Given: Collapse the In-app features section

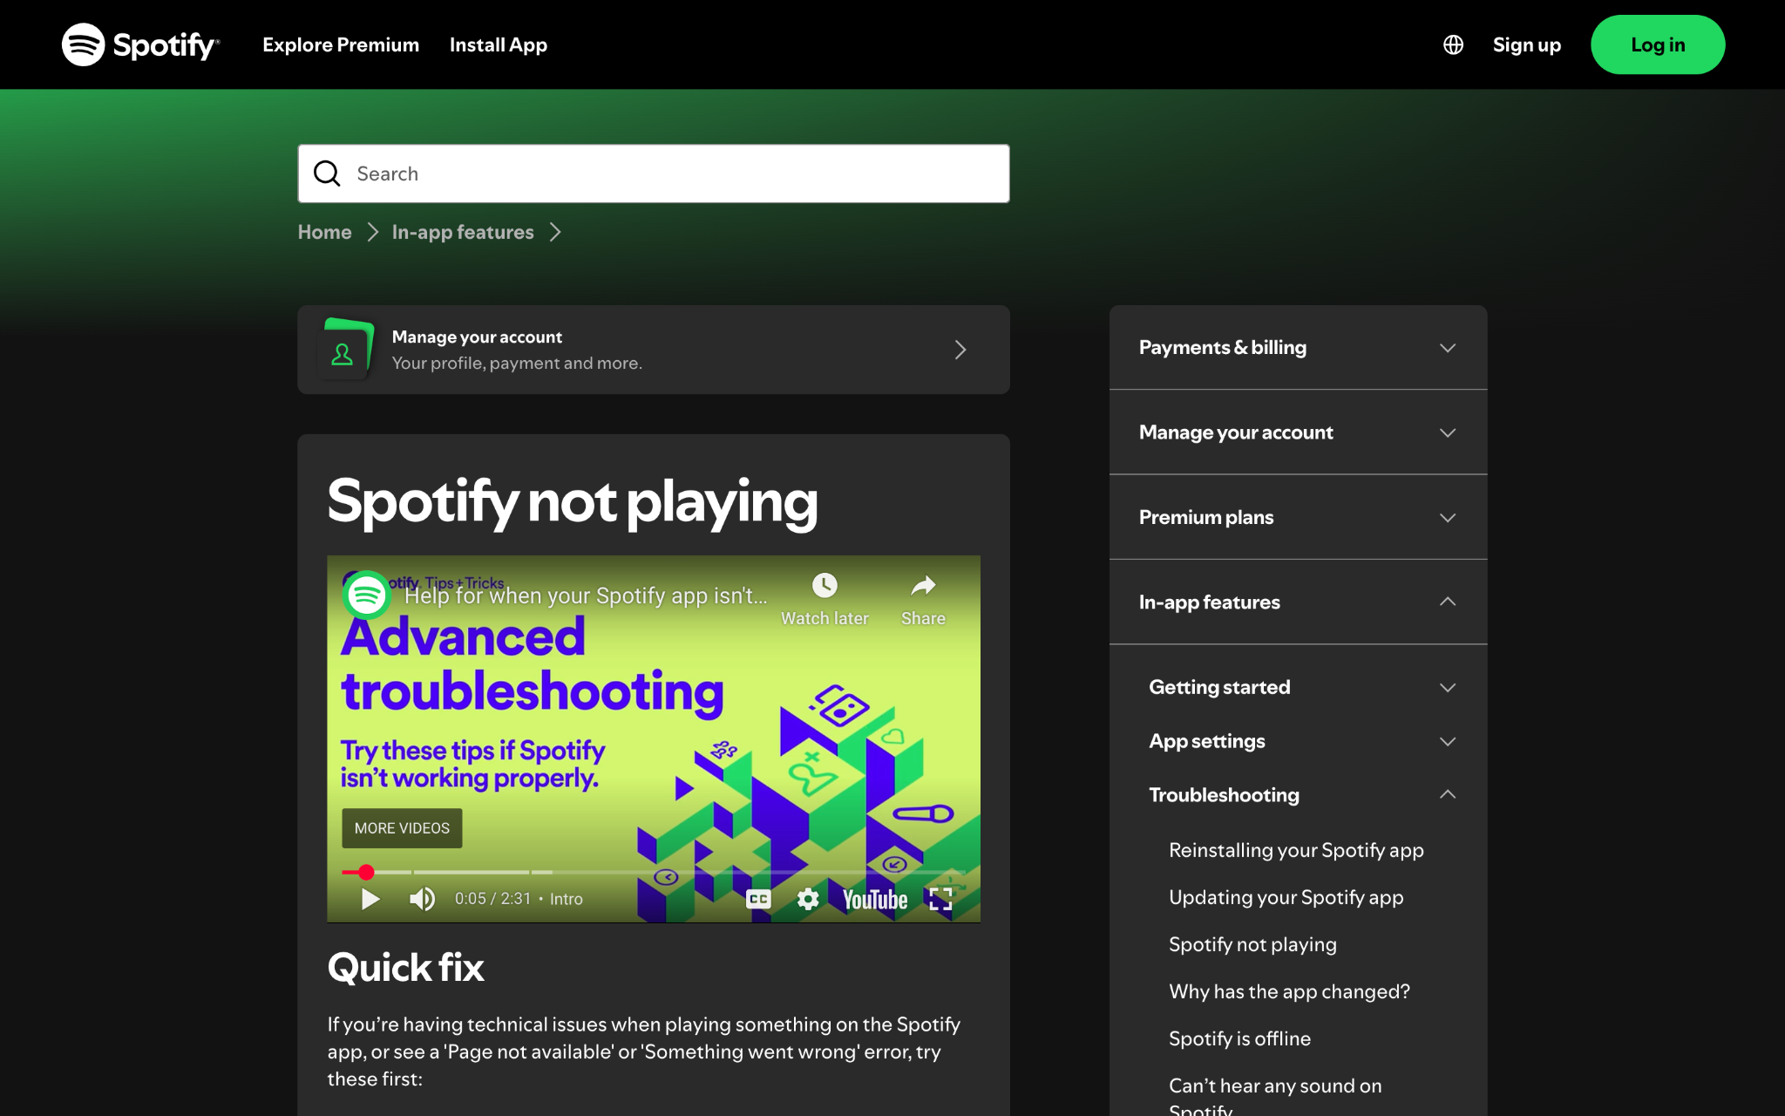Looking at the screenshot, I should pyautogui.click(x=1298, y=602).
